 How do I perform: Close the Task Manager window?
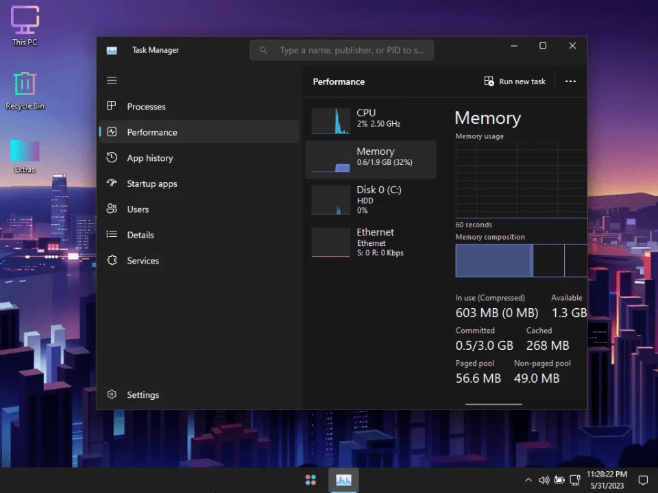(572, 46)
